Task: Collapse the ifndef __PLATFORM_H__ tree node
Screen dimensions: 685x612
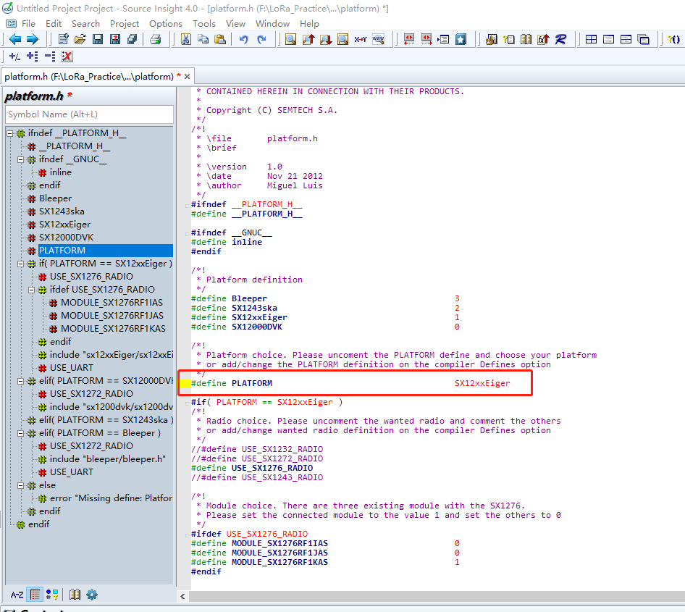Action: click(x=9, y=134)
